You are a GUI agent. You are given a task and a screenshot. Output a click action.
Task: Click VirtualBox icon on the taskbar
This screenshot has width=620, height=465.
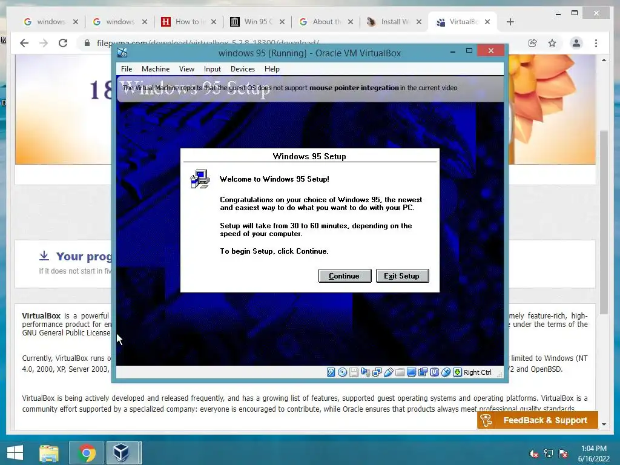[x=122, y=453]
